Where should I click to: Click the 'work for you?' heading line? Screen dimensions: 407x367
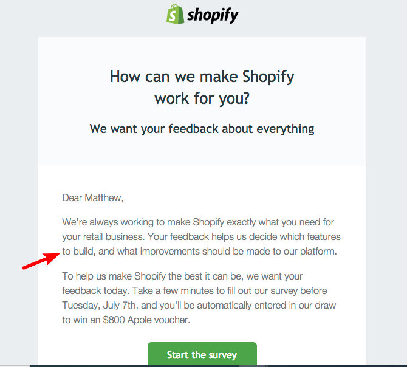pyautogui.click(x=202, y=99)
